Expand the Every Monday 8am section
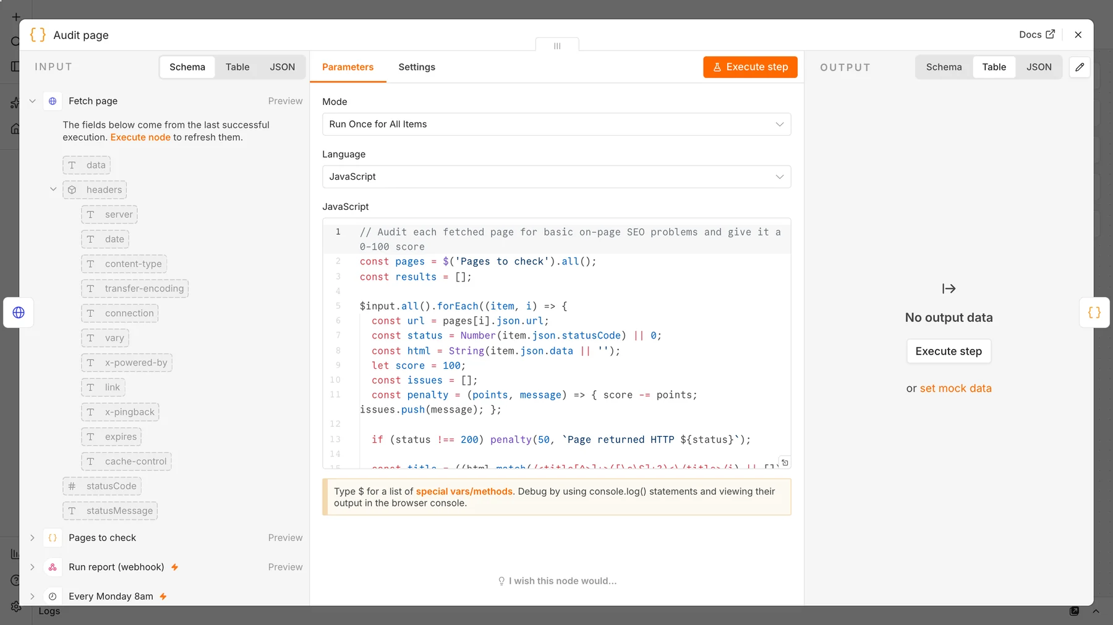1113x625 pixels. coord(33,596)
